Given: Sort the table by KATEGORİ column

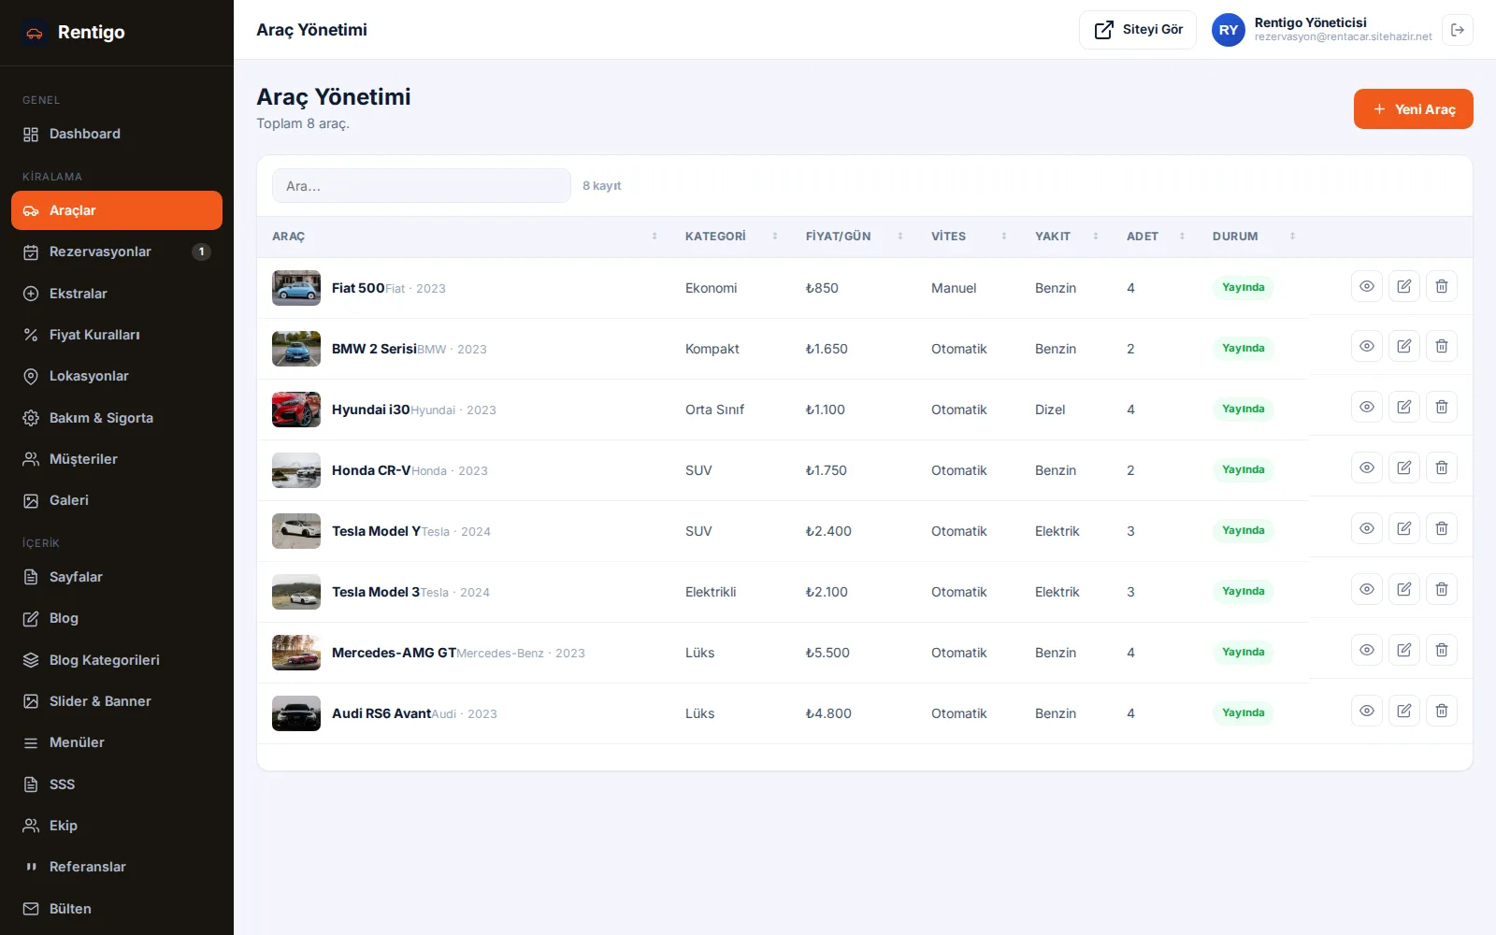Looking at the screenshot, I should [731, 237].
